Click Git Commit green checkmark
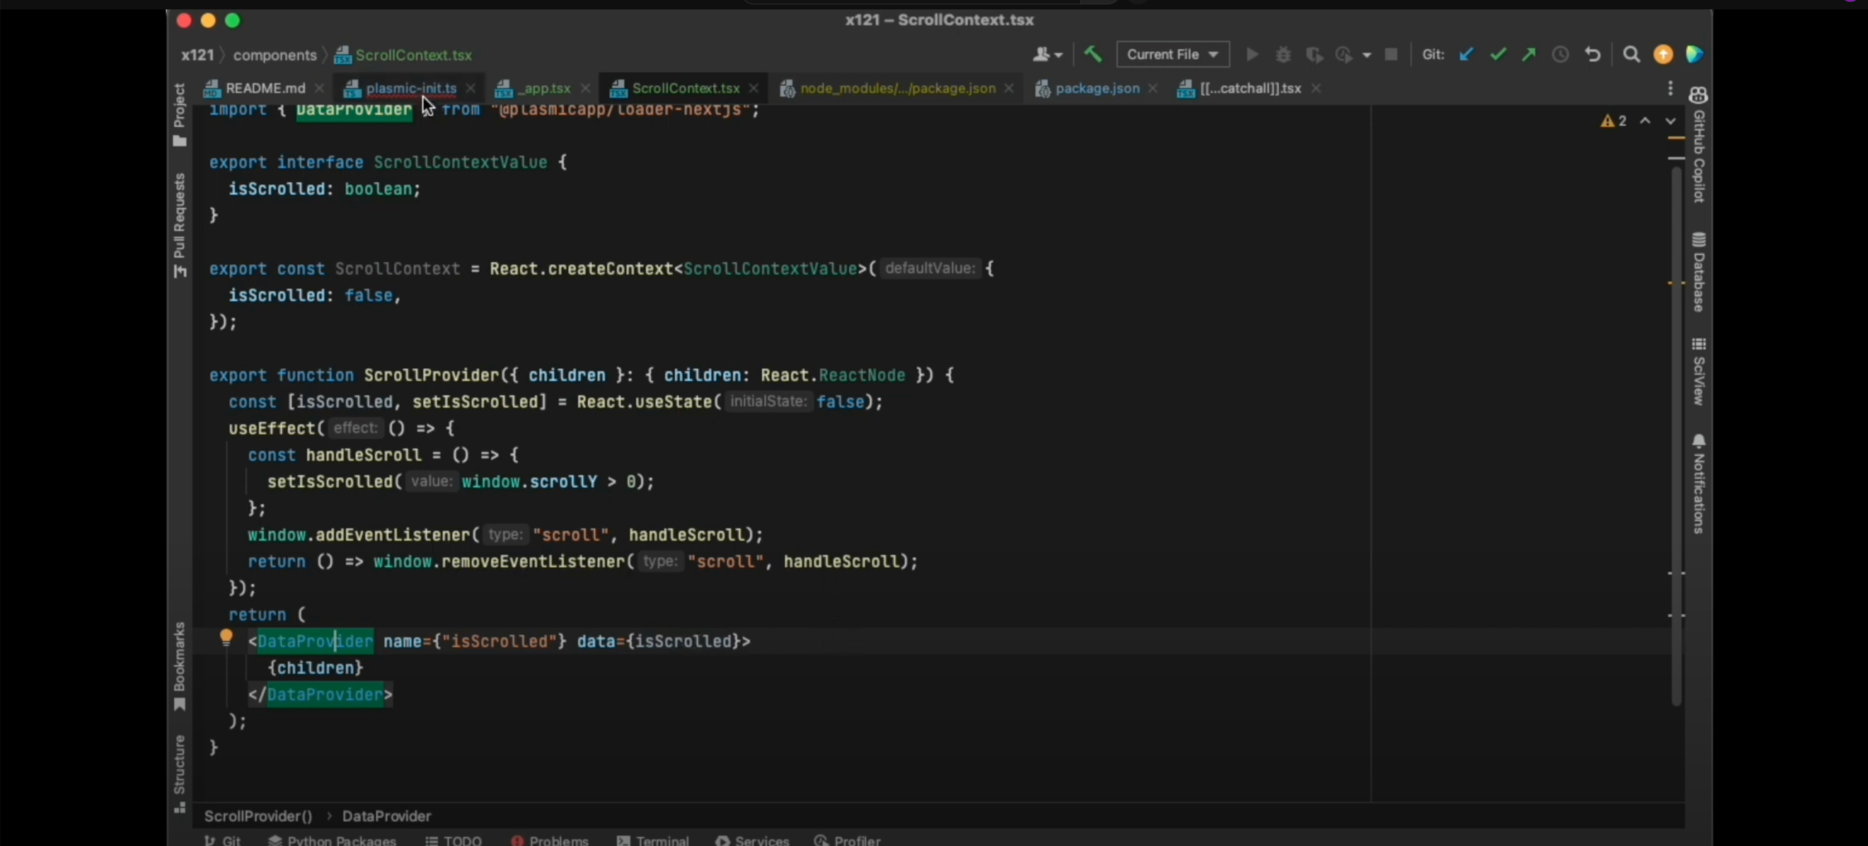1868x846 pixels. (1498, 54)
